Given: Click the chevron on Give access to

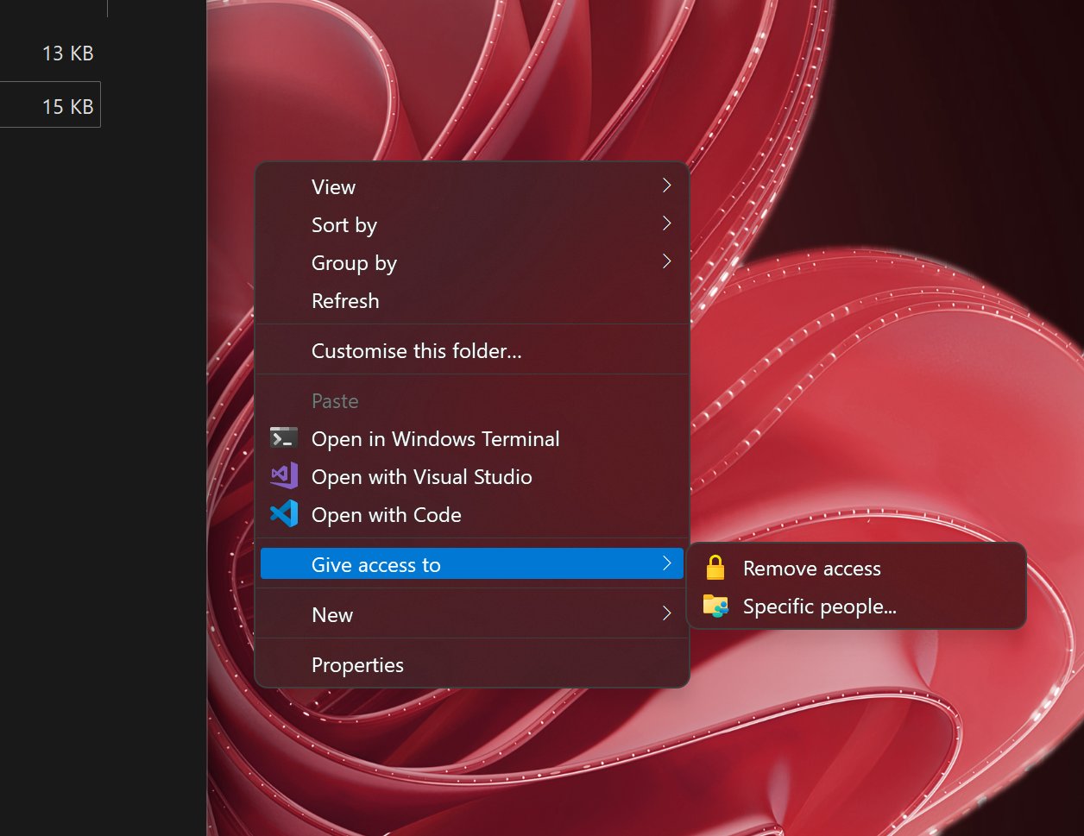Looking at the screenshot, I should point(667,563).
